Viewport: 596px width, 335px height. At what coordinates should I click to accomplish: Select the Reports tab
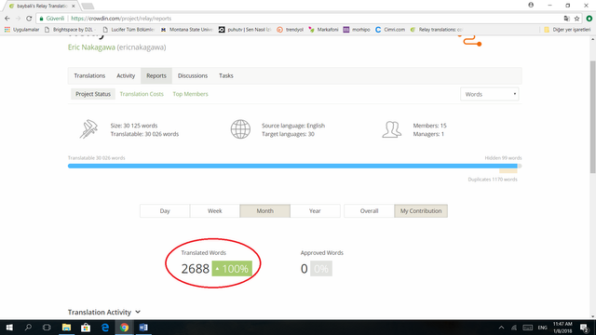tap(156, 75)
